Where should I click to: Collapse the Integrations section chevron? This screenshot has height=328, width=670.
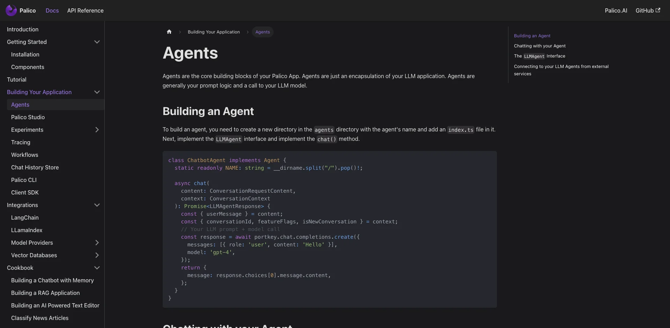(97, 205)
